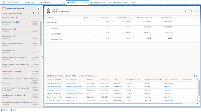
Task: Open forecast display columns menu
Action: tap(192, 11)
